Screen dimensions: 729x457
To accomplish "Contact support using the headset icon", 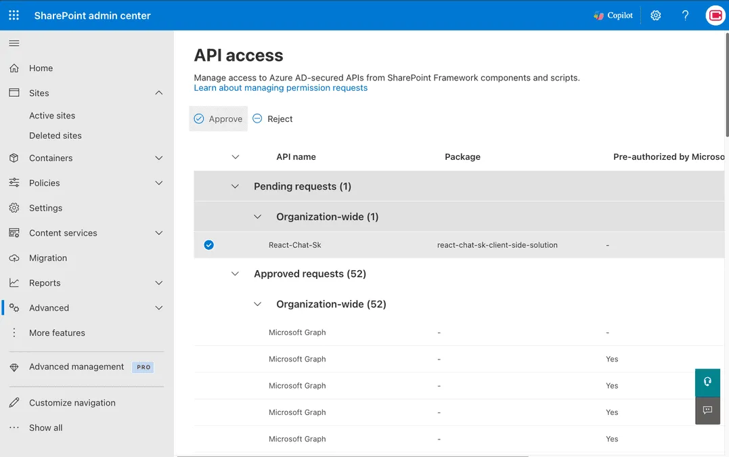I will click(707, 382).
